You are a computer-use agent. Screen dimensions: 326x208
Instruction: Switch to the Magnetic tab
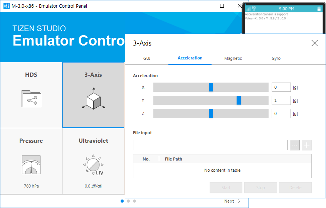point(233,58)
